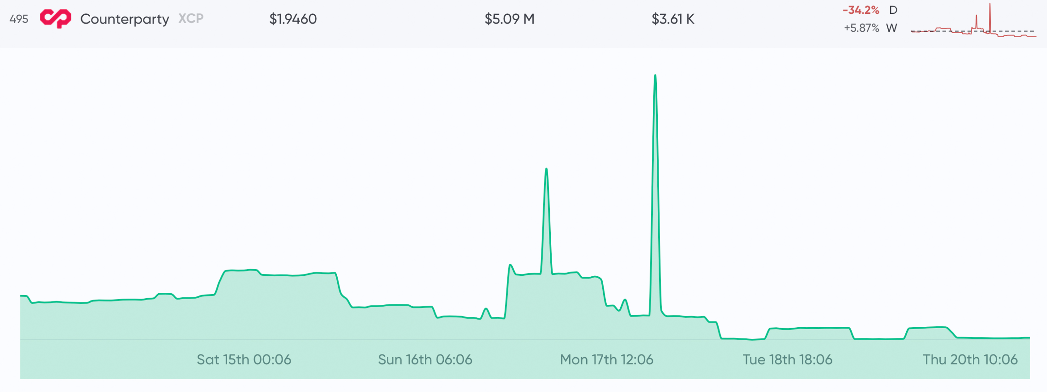The width and height of the screenshot is (1047, 392).
Task: Click the +5.87% weekly change figure
Action: [861, 27]
